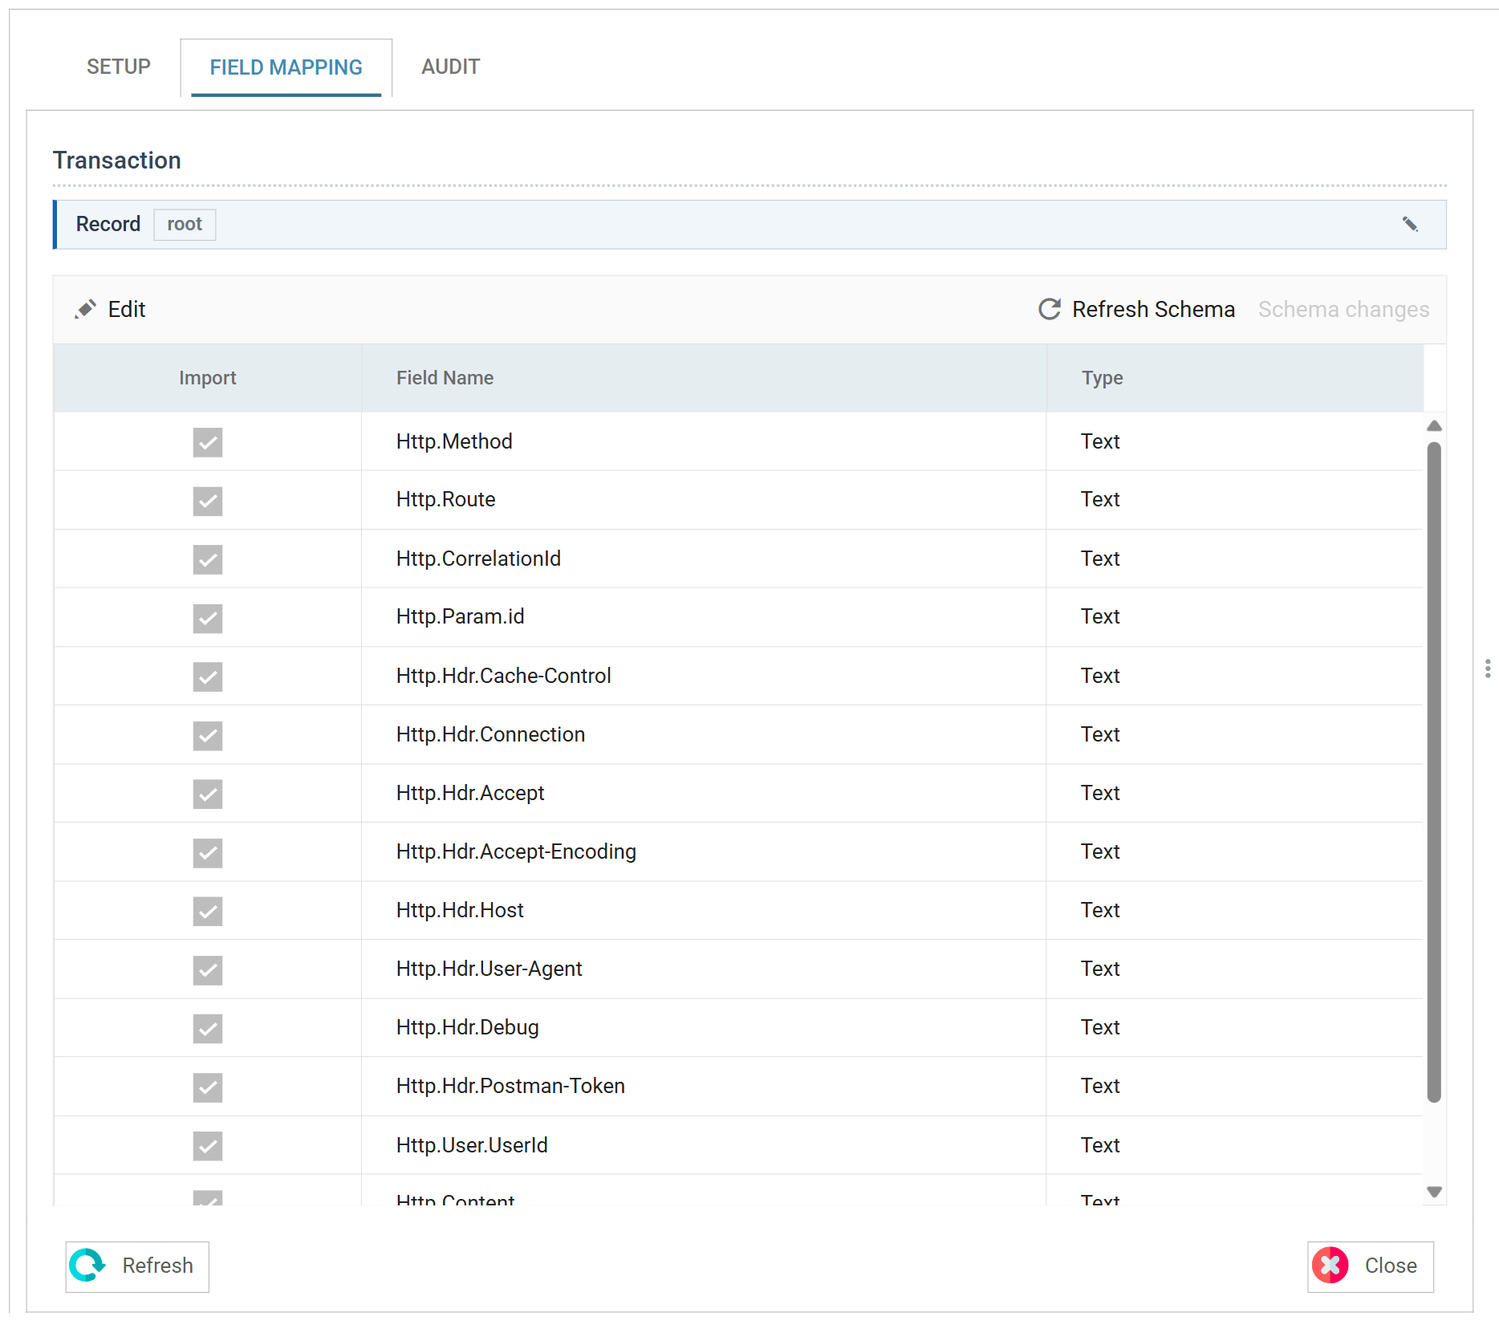Click the Field Name column header

[704, 378]
